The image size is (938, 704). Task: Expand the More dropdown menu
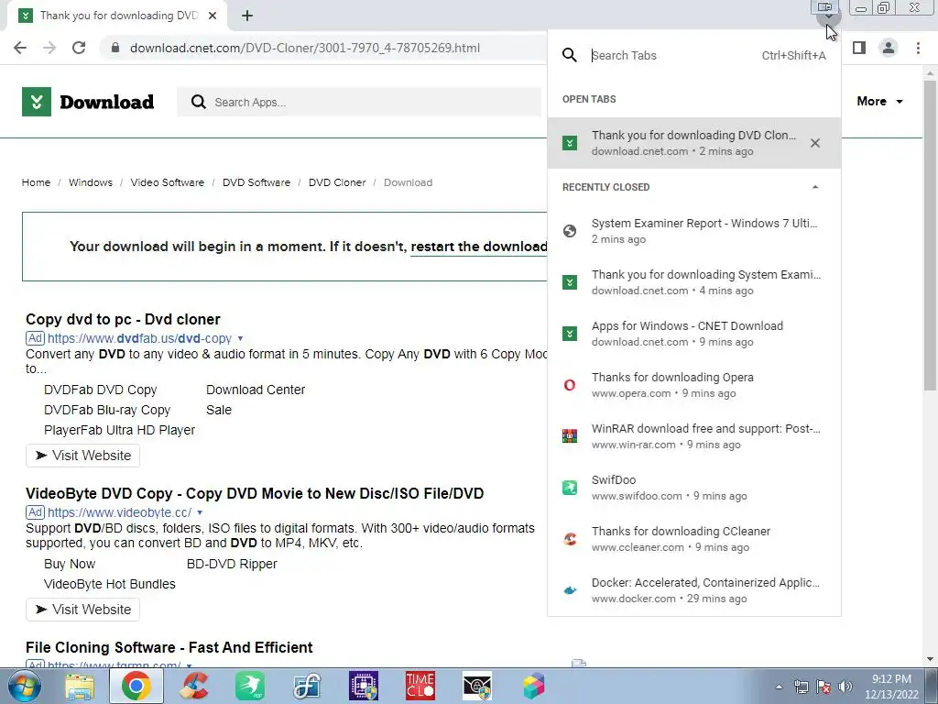879,101
